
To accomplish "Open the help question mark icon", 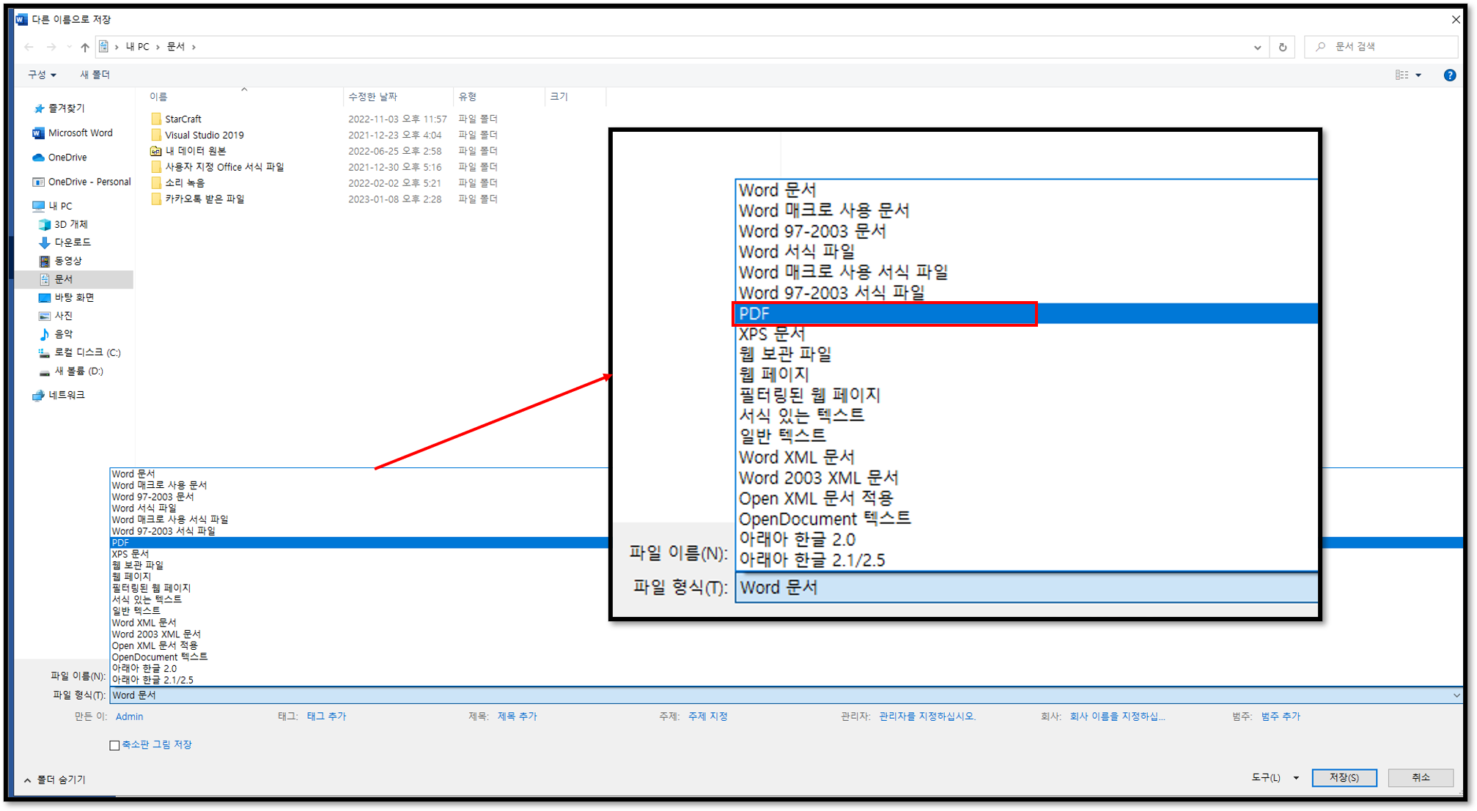I will [x=1449, y=75].
